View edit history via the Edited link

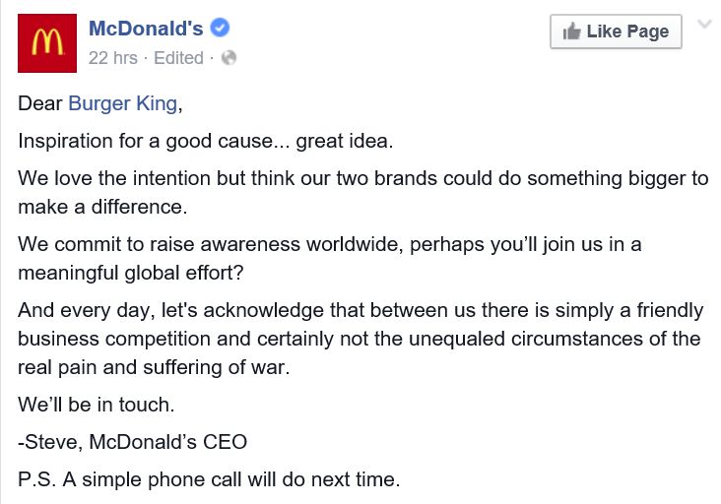[178, 58]
